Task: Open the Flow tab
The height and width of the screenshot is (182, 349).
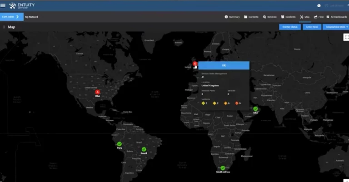Action: [319, 17]
